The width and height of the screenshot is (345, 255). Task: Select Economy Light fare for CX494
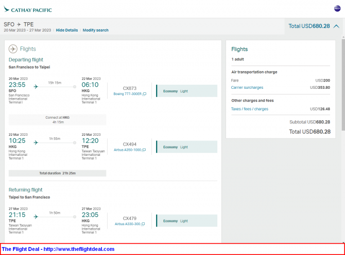[x=186, y=147]
